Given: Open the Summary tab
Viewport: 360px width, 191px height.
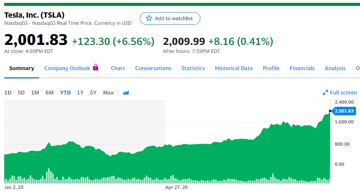Looking at the screenshot, I should (x=21, y=68).
